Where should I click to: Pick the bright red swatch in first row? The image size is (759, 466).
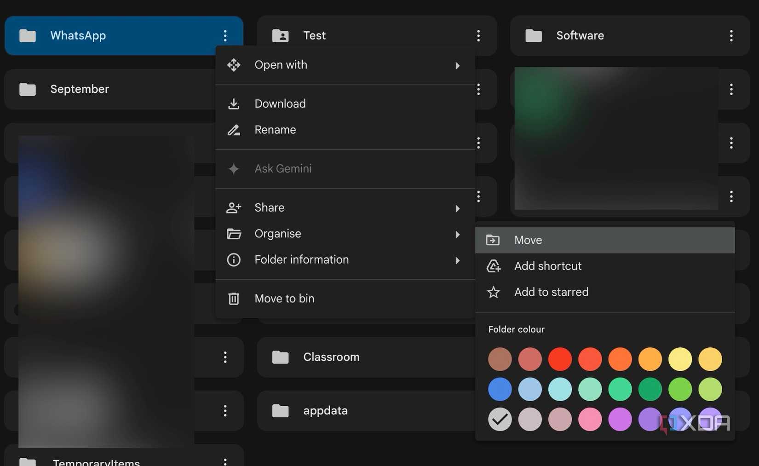coord(560,359)
